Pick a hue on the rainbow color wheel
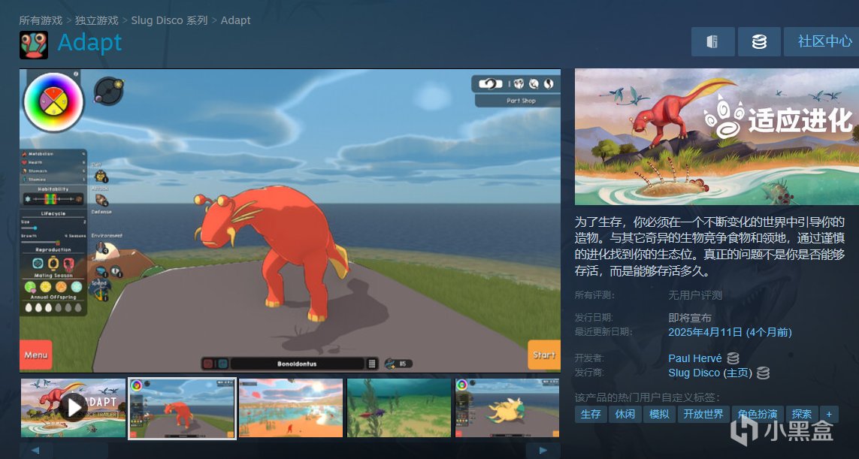859x459 pixels. point(53,102)
